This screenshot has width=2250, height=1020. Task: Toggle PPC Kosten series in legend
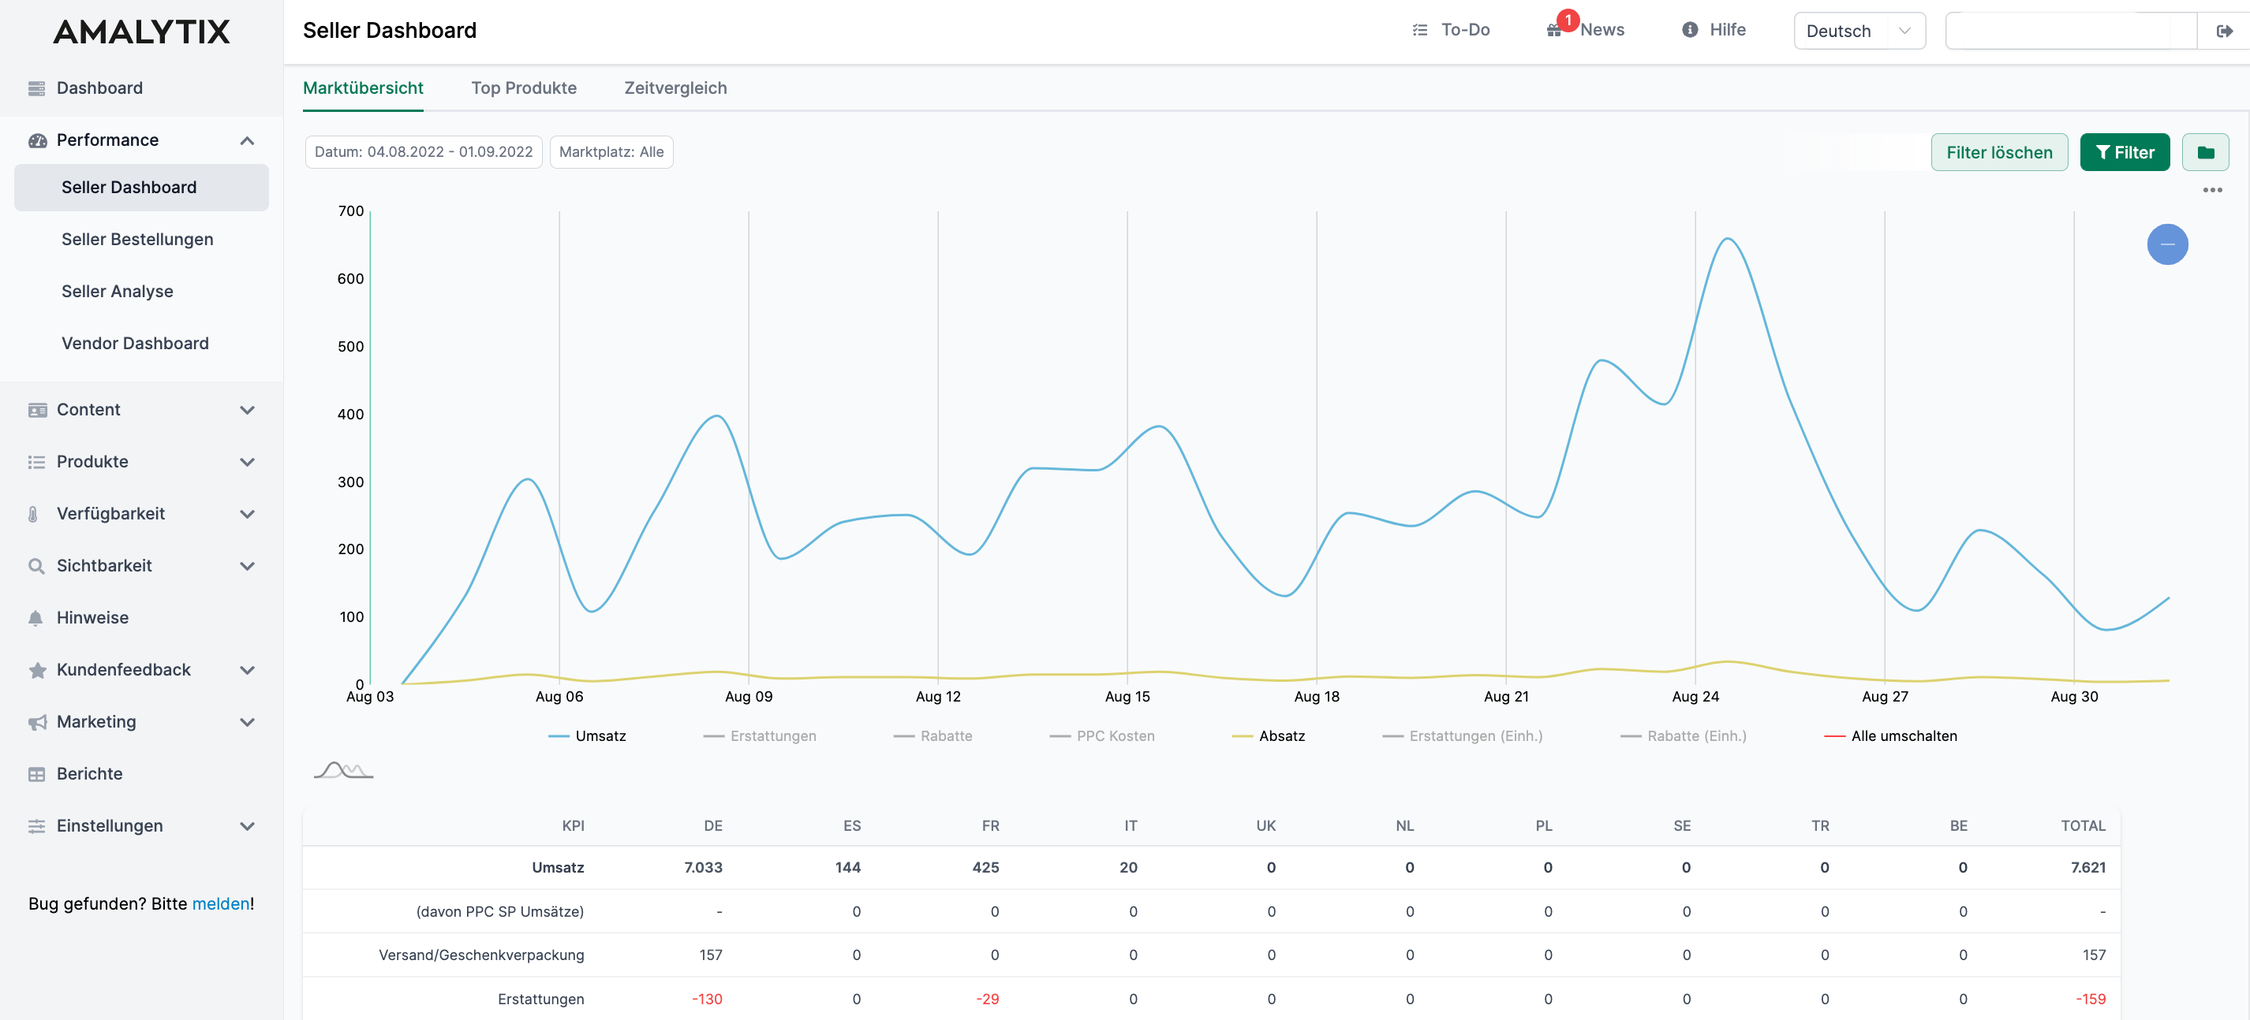pyautogui.click(x=1101, y=736)
